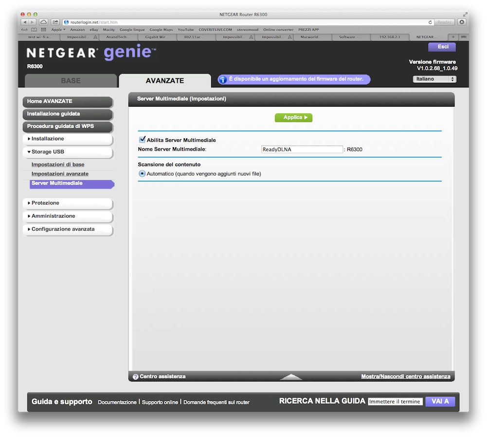Open Home AVANZATE menu button
This screenshot has width=487, height=437.
pyautogui.click(x=68, y=101)
